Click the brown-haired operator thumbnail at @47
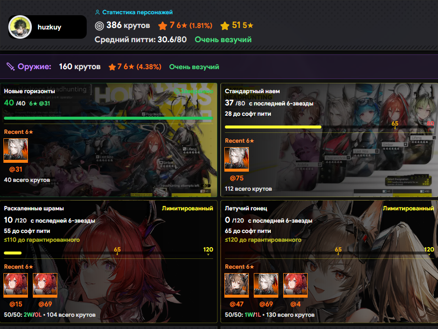The image size is (438, 329). pos(237,285)
